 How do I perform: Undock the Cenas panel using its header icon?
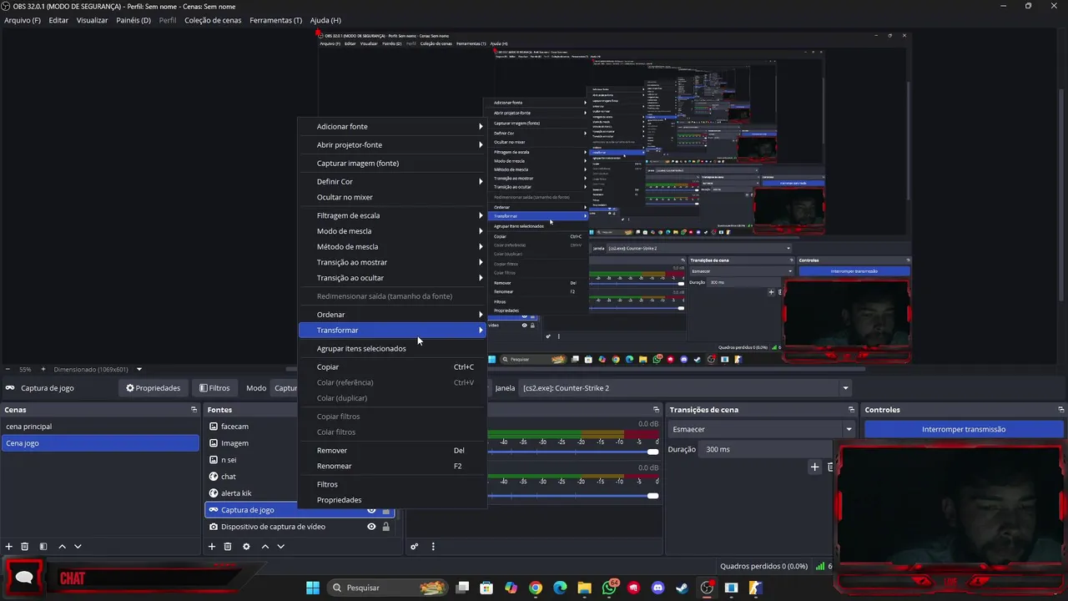[194, 410]
